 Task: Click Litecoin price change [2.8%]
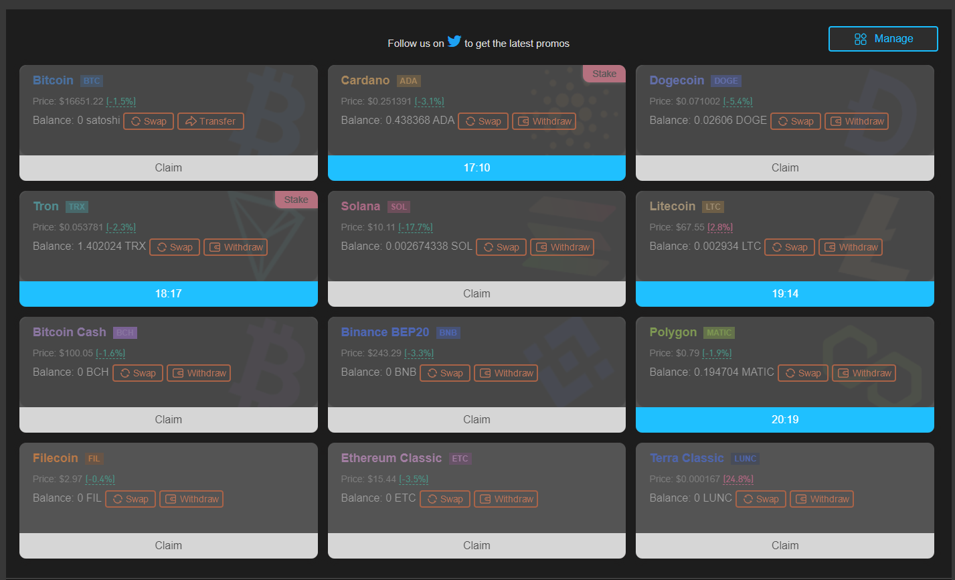point(720,227)
